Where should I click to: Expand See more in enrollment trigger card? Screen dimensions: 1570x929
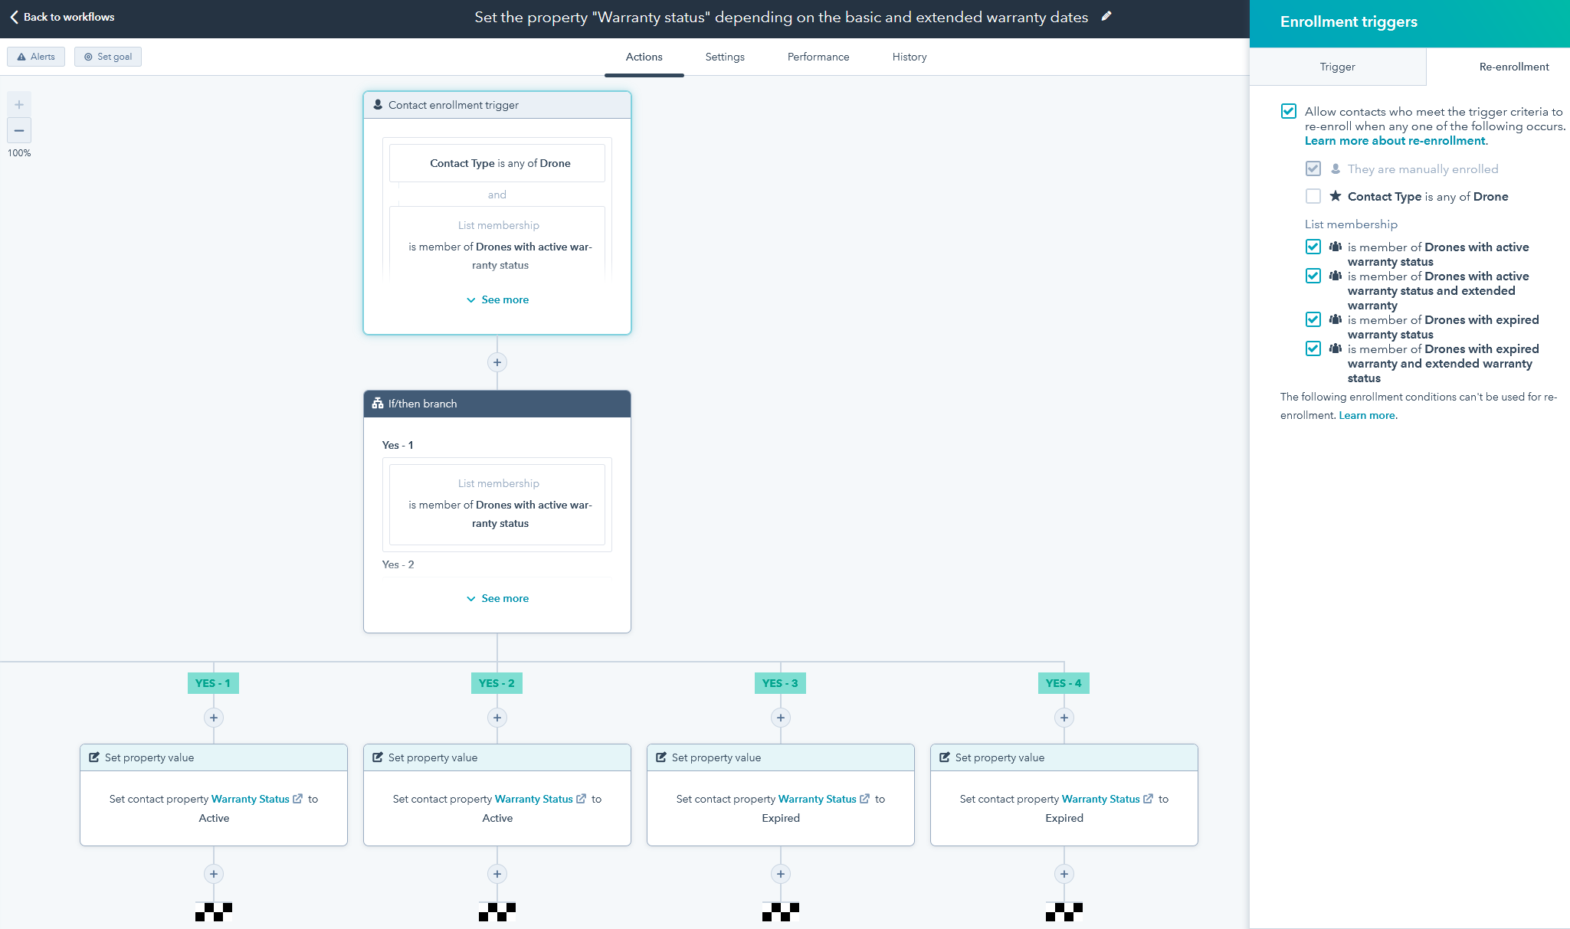coord(497,299)
